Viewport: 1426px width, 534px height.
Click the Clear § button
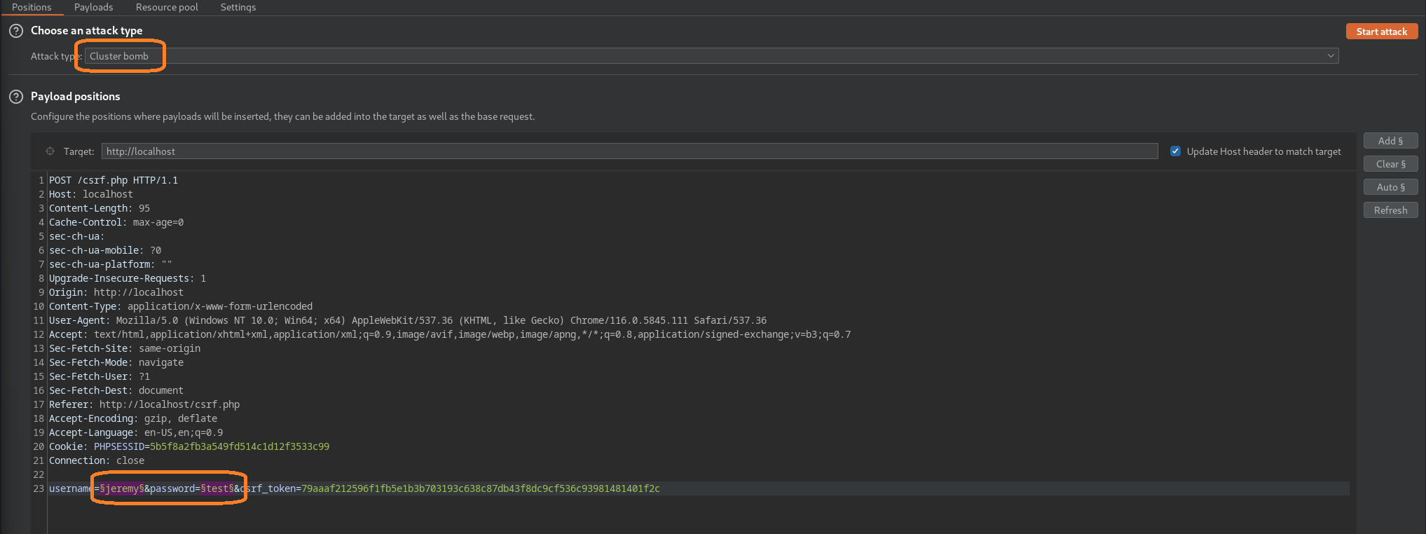click(x=1390, y=164)
